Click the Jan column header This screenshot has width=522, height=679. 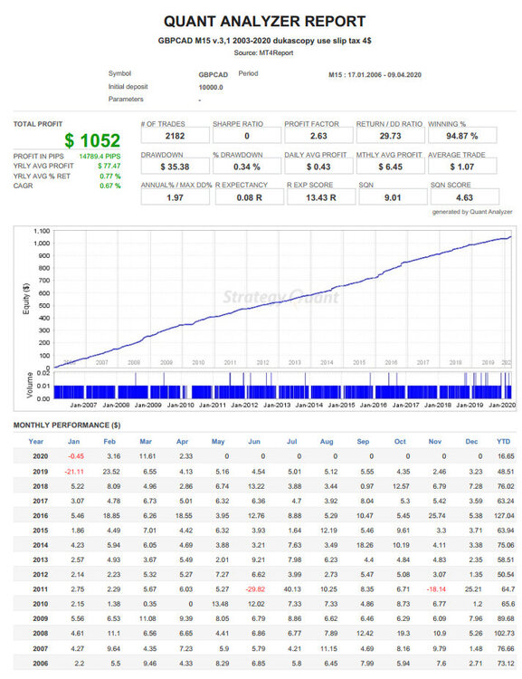click(74, 441)
